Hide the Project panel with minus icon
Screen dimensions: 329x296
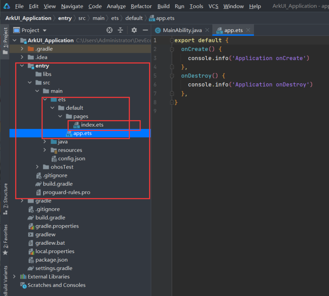(x=145, y=30)
